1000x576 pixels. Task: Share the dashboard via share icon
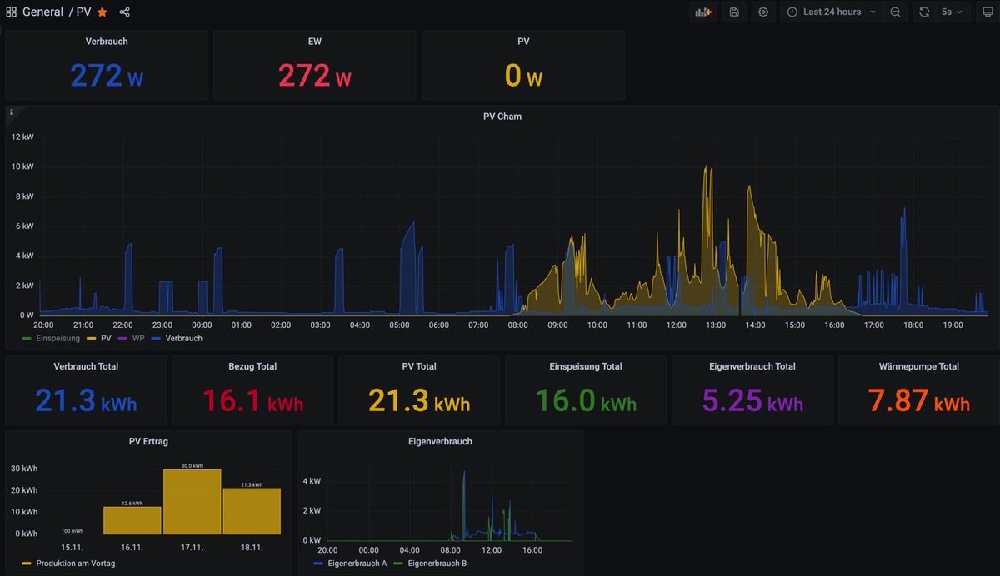click(124, 12)
